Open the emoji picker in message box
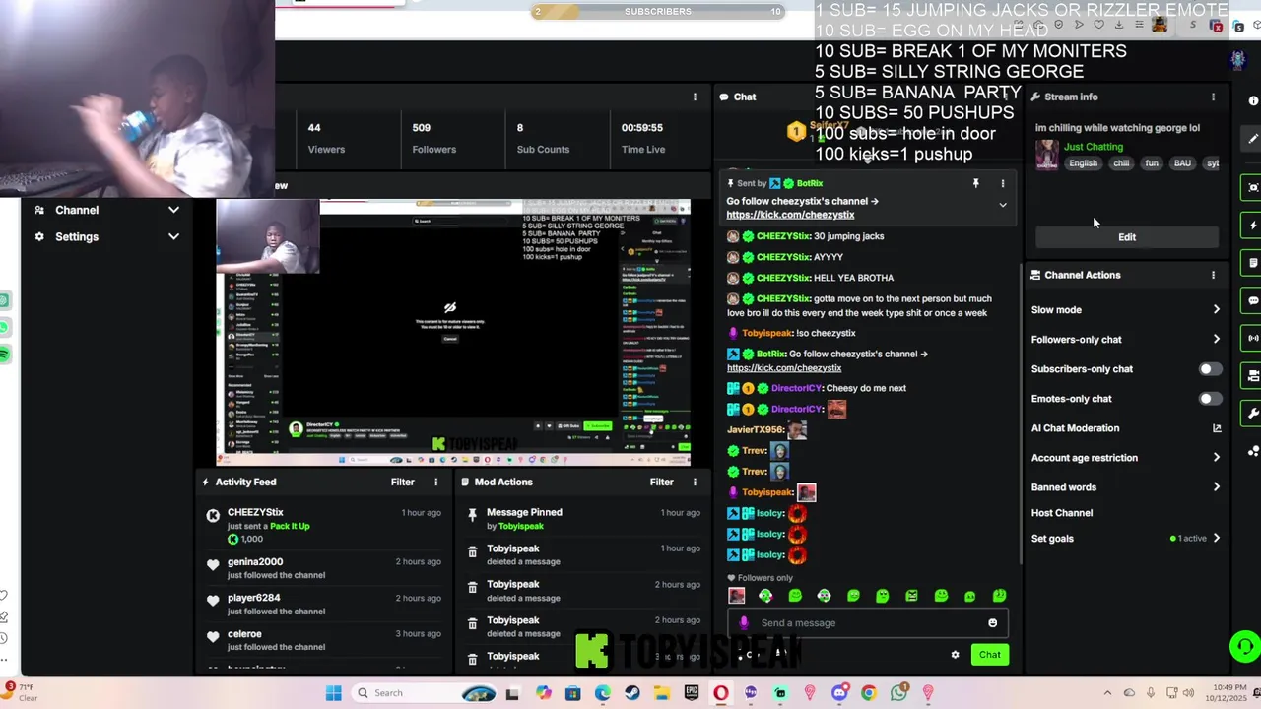The image size is (1261, 709). click(992, 622)
